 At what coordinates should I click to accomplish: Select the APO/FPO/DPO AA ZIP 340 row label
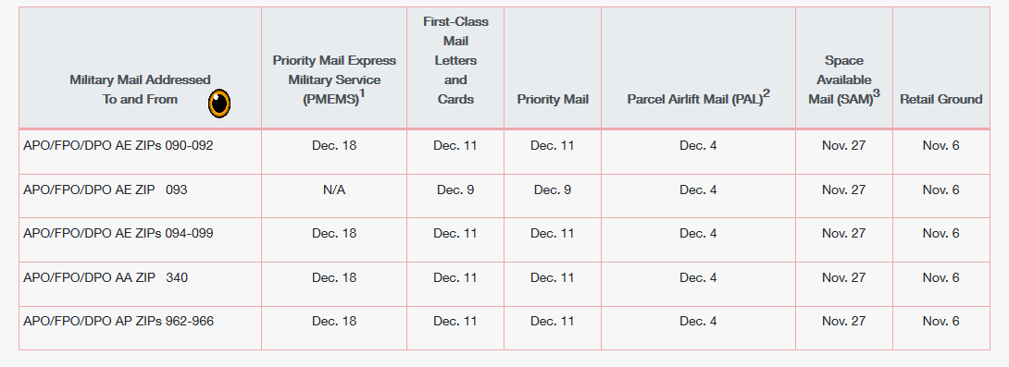[x=106, y=277]
